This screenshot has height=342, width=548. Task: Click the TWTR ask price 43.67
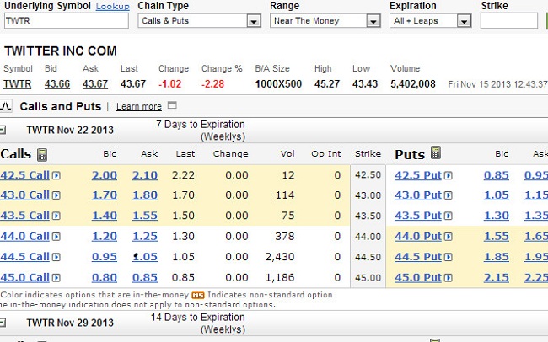tap(95, 84)
